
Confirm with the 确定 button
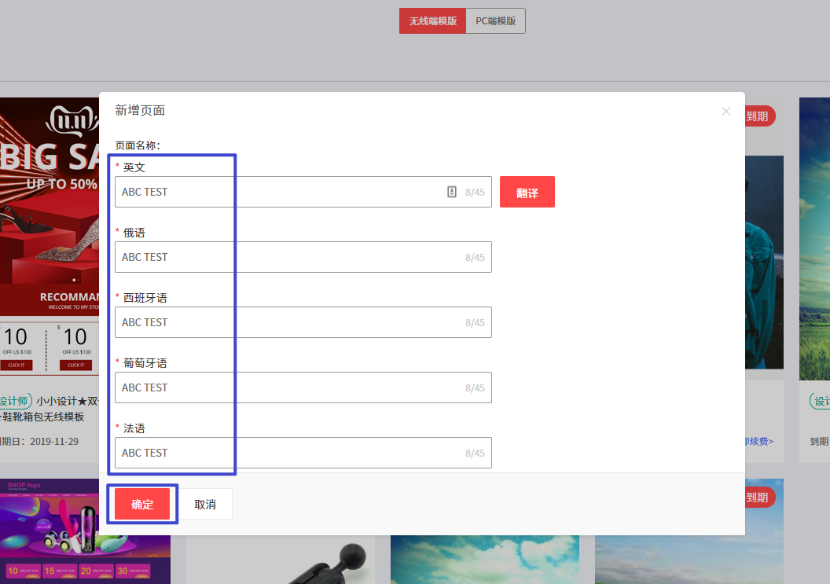pyautogui.click(x=142, y=504)
